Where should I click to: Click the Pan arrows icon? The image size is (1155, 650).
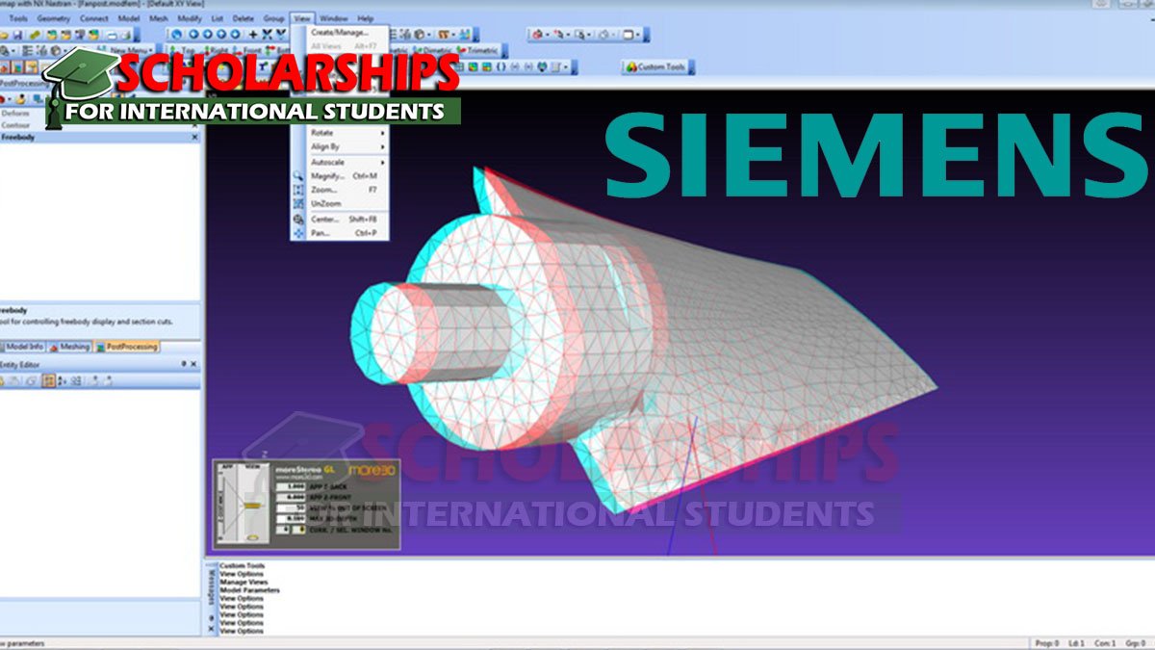coord(298,233)
